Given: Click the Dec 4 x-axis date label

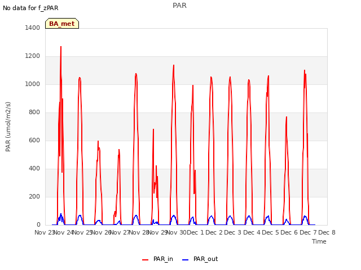Looking at the screenshot, I should [252, 232].
